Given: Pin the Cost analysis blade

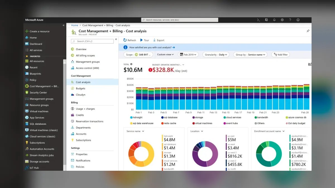Looking at the screenshot, I should (x=308, y=31).
